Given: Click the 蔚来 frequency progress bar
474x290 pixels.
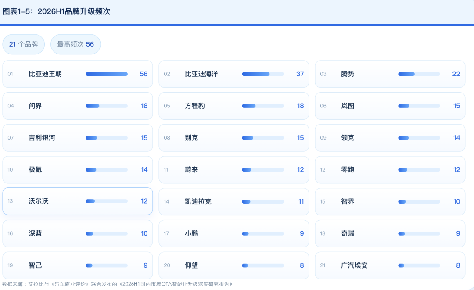Looking at the screenshot, I should point(263,170).
